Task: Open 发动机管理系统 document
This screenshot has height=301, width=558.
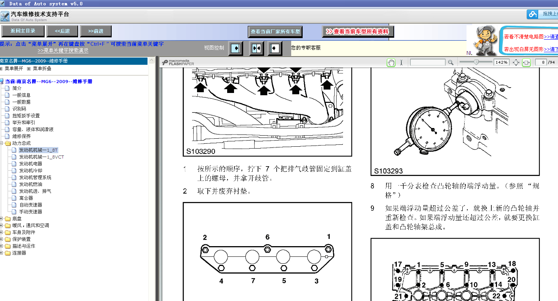Action: 35,178
